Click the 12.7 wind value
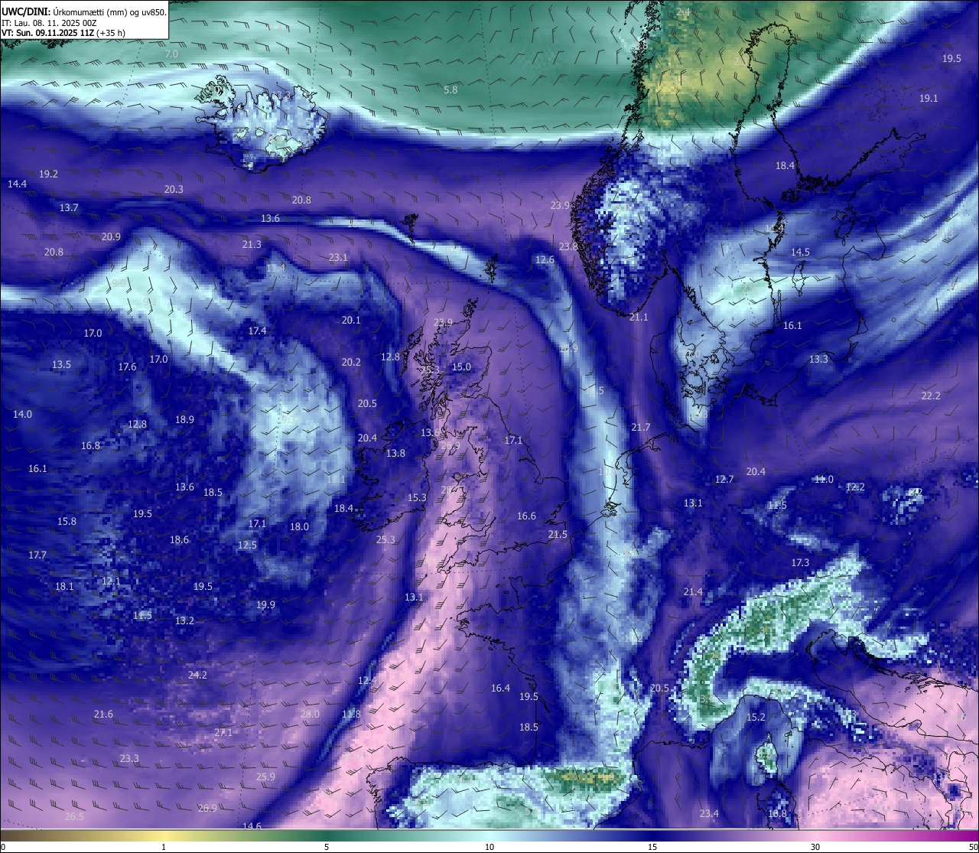Viewport: 979px width, 853px height. (x=724, y=479)
